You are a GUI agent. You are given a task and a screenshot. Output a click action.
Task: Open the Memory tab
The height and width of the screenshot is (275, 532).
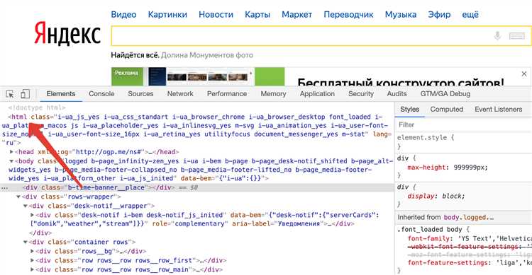(x=273, y=94)
